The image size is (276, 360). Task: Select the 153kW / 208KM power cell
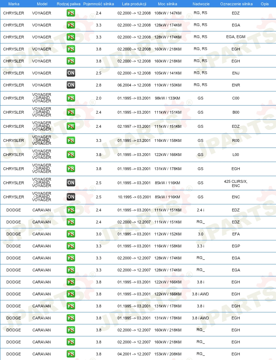pyautogui.click(x=168, y=354)
